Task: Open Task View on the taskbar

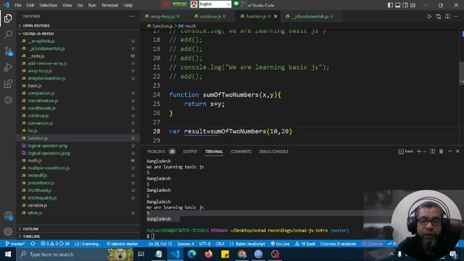Action: point(141,254)
